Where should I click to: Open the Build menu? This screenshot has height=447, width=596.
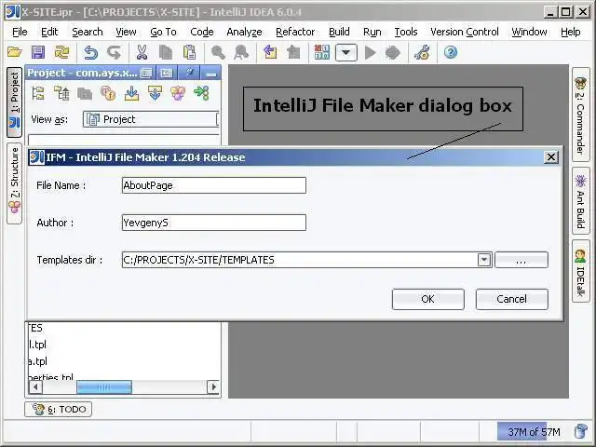[x=339, y=32]
